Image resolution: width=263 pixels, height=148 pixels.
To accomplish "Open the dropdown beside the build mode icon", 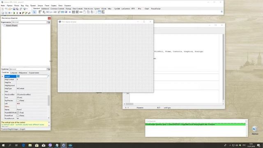I will pos(12,13).
